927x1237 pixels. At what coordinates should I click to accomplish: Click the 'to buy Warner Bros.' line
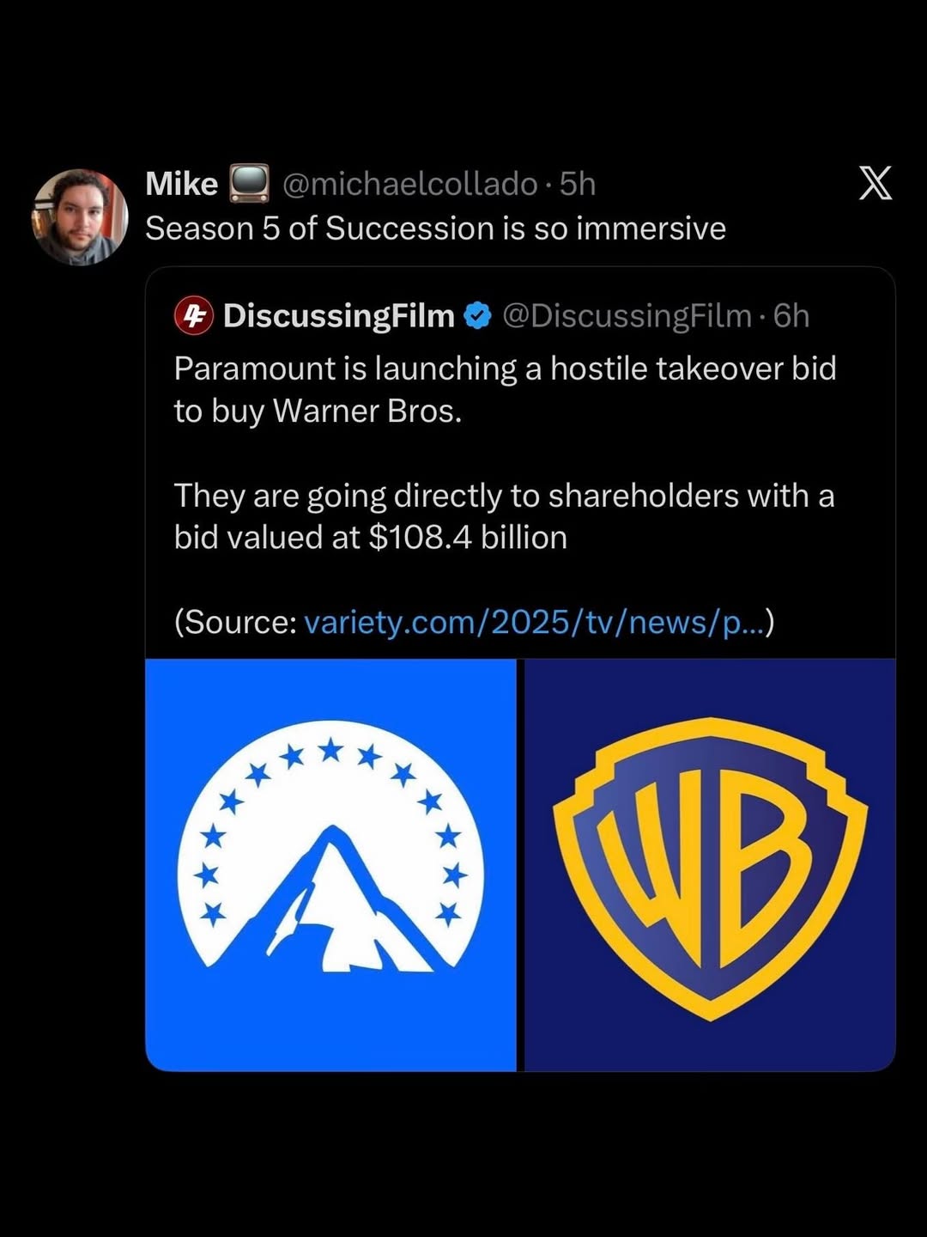318,411
